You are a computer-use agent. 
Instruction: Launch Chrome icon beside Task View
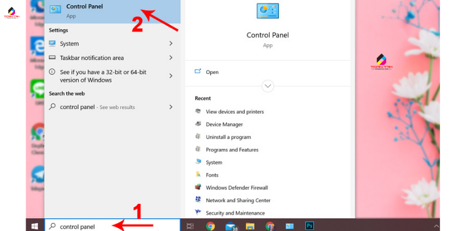[210, 226]
